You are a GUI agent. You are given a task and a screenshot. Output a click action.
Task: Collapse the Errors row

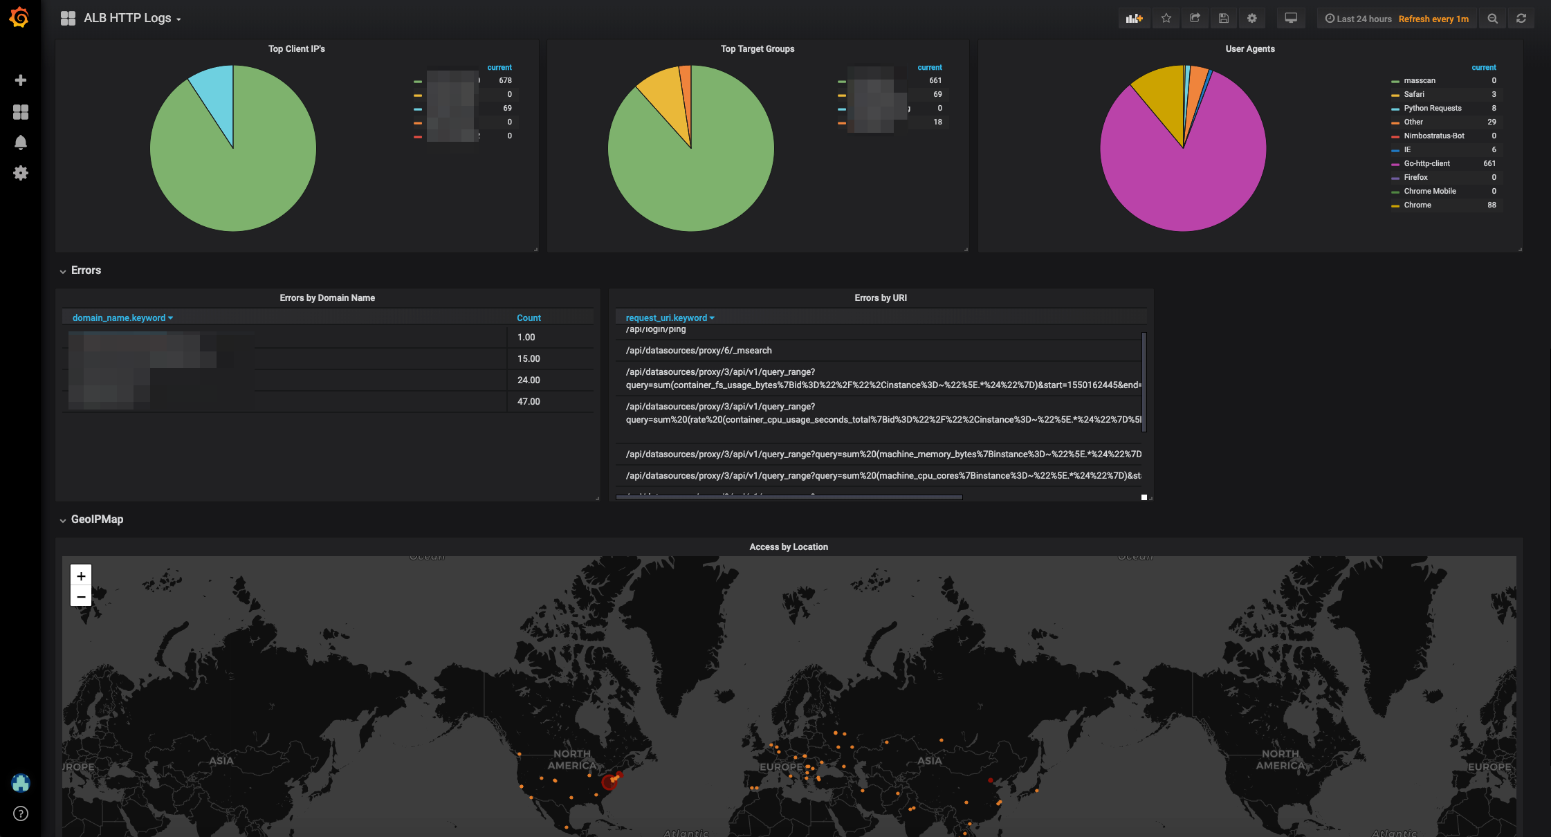[x=86, y=270]
